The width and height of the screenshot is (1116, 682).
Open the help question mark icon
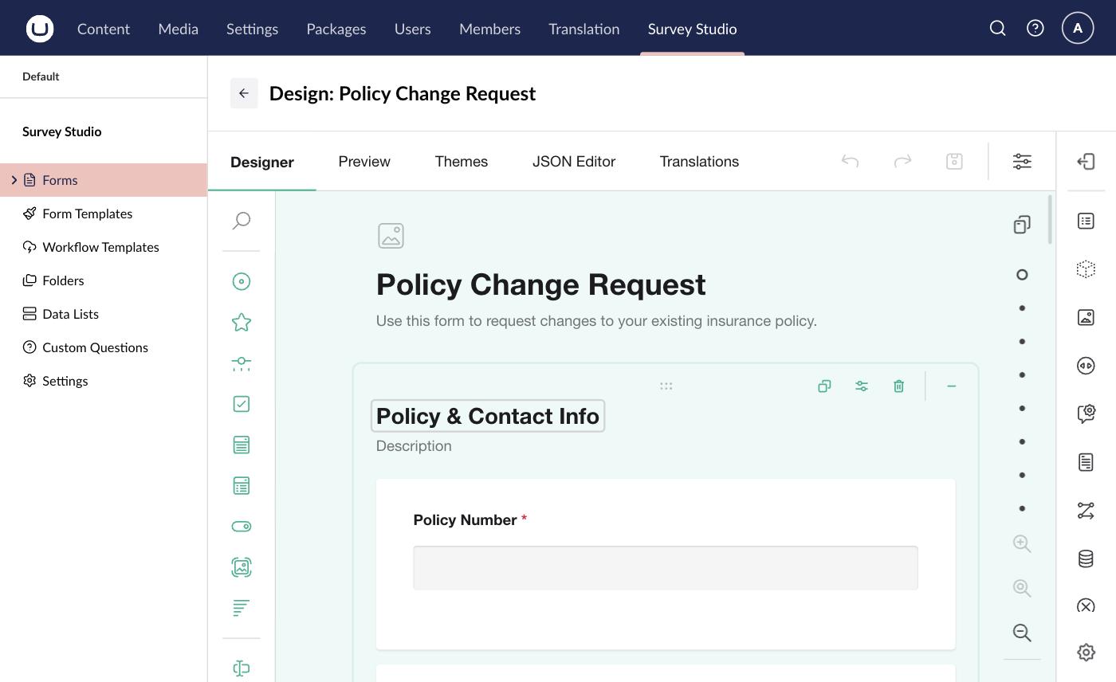[x=1035, y=29]
